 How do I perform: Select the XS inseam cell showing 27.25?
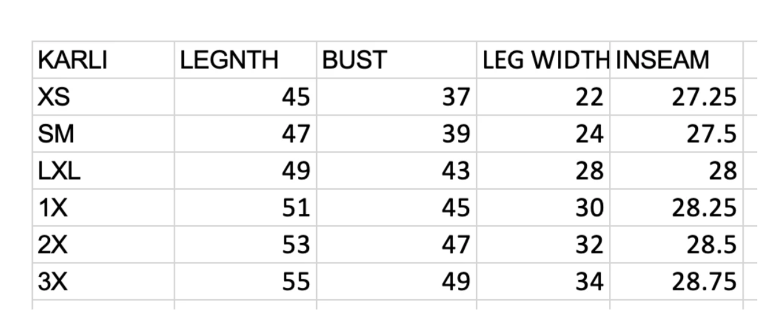pos(677,97)
